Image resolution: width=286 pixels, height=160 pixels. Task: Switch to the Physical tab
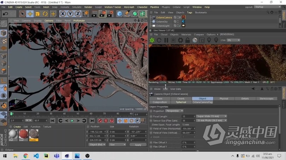tap(224, 98)
